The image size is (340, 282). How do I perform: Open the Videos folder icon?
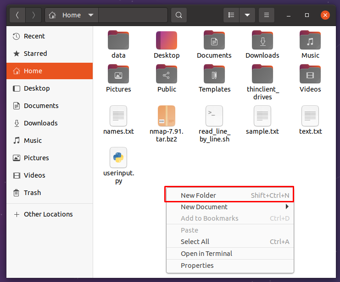click(310, 74)
